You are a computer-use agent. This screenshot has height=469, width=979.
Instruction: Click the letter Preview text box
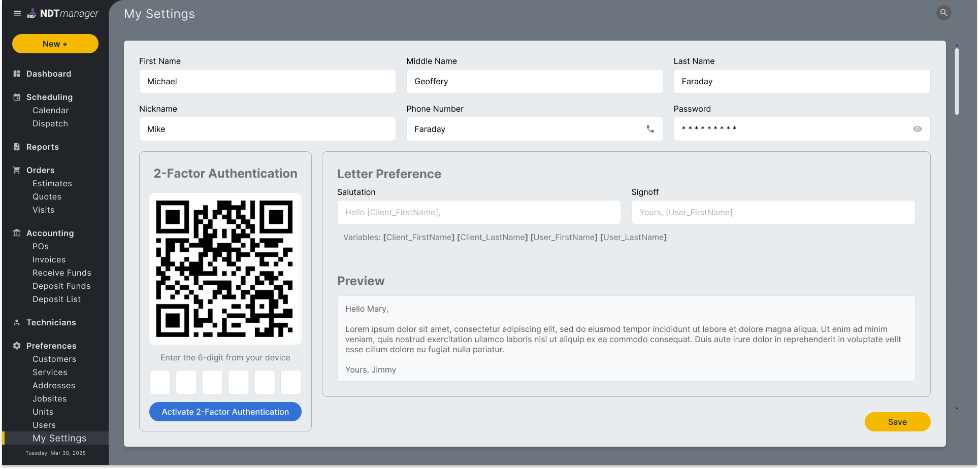click(x=626, y=339)
